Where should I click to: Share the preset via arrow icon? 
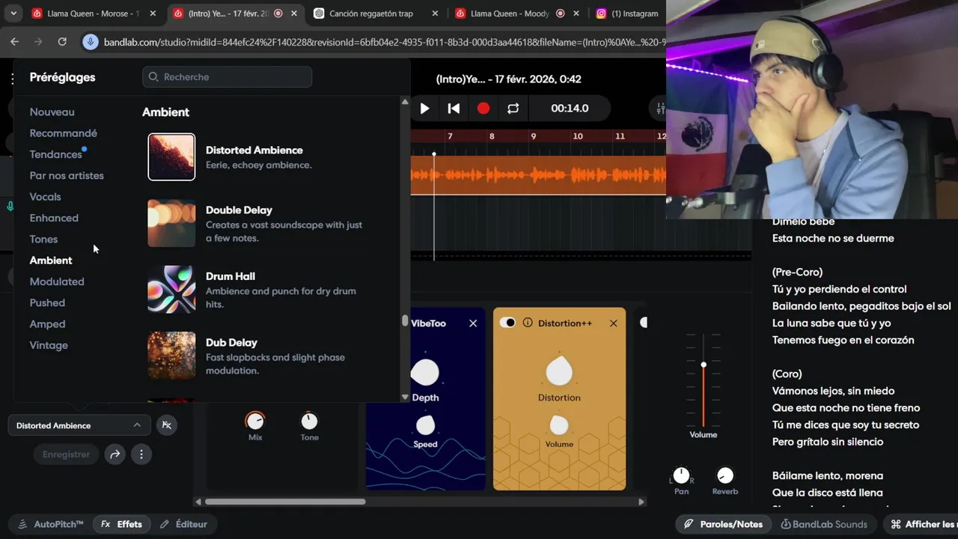[115, 454]
